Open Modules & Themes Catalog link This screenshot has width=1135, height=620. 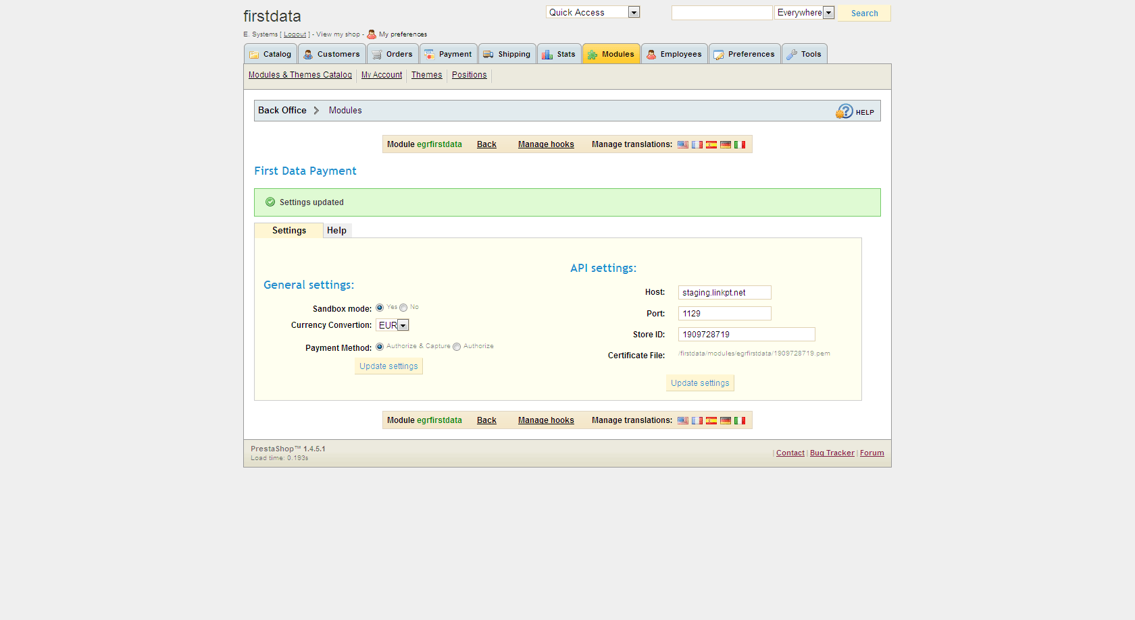(300, 75)
